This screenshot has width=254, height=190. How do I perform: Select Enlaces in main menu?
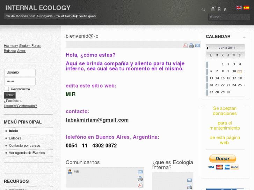tap(15, 138)
